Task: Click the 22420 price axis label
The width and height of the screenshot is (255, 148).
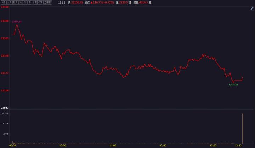Action: tap(5, 7)
